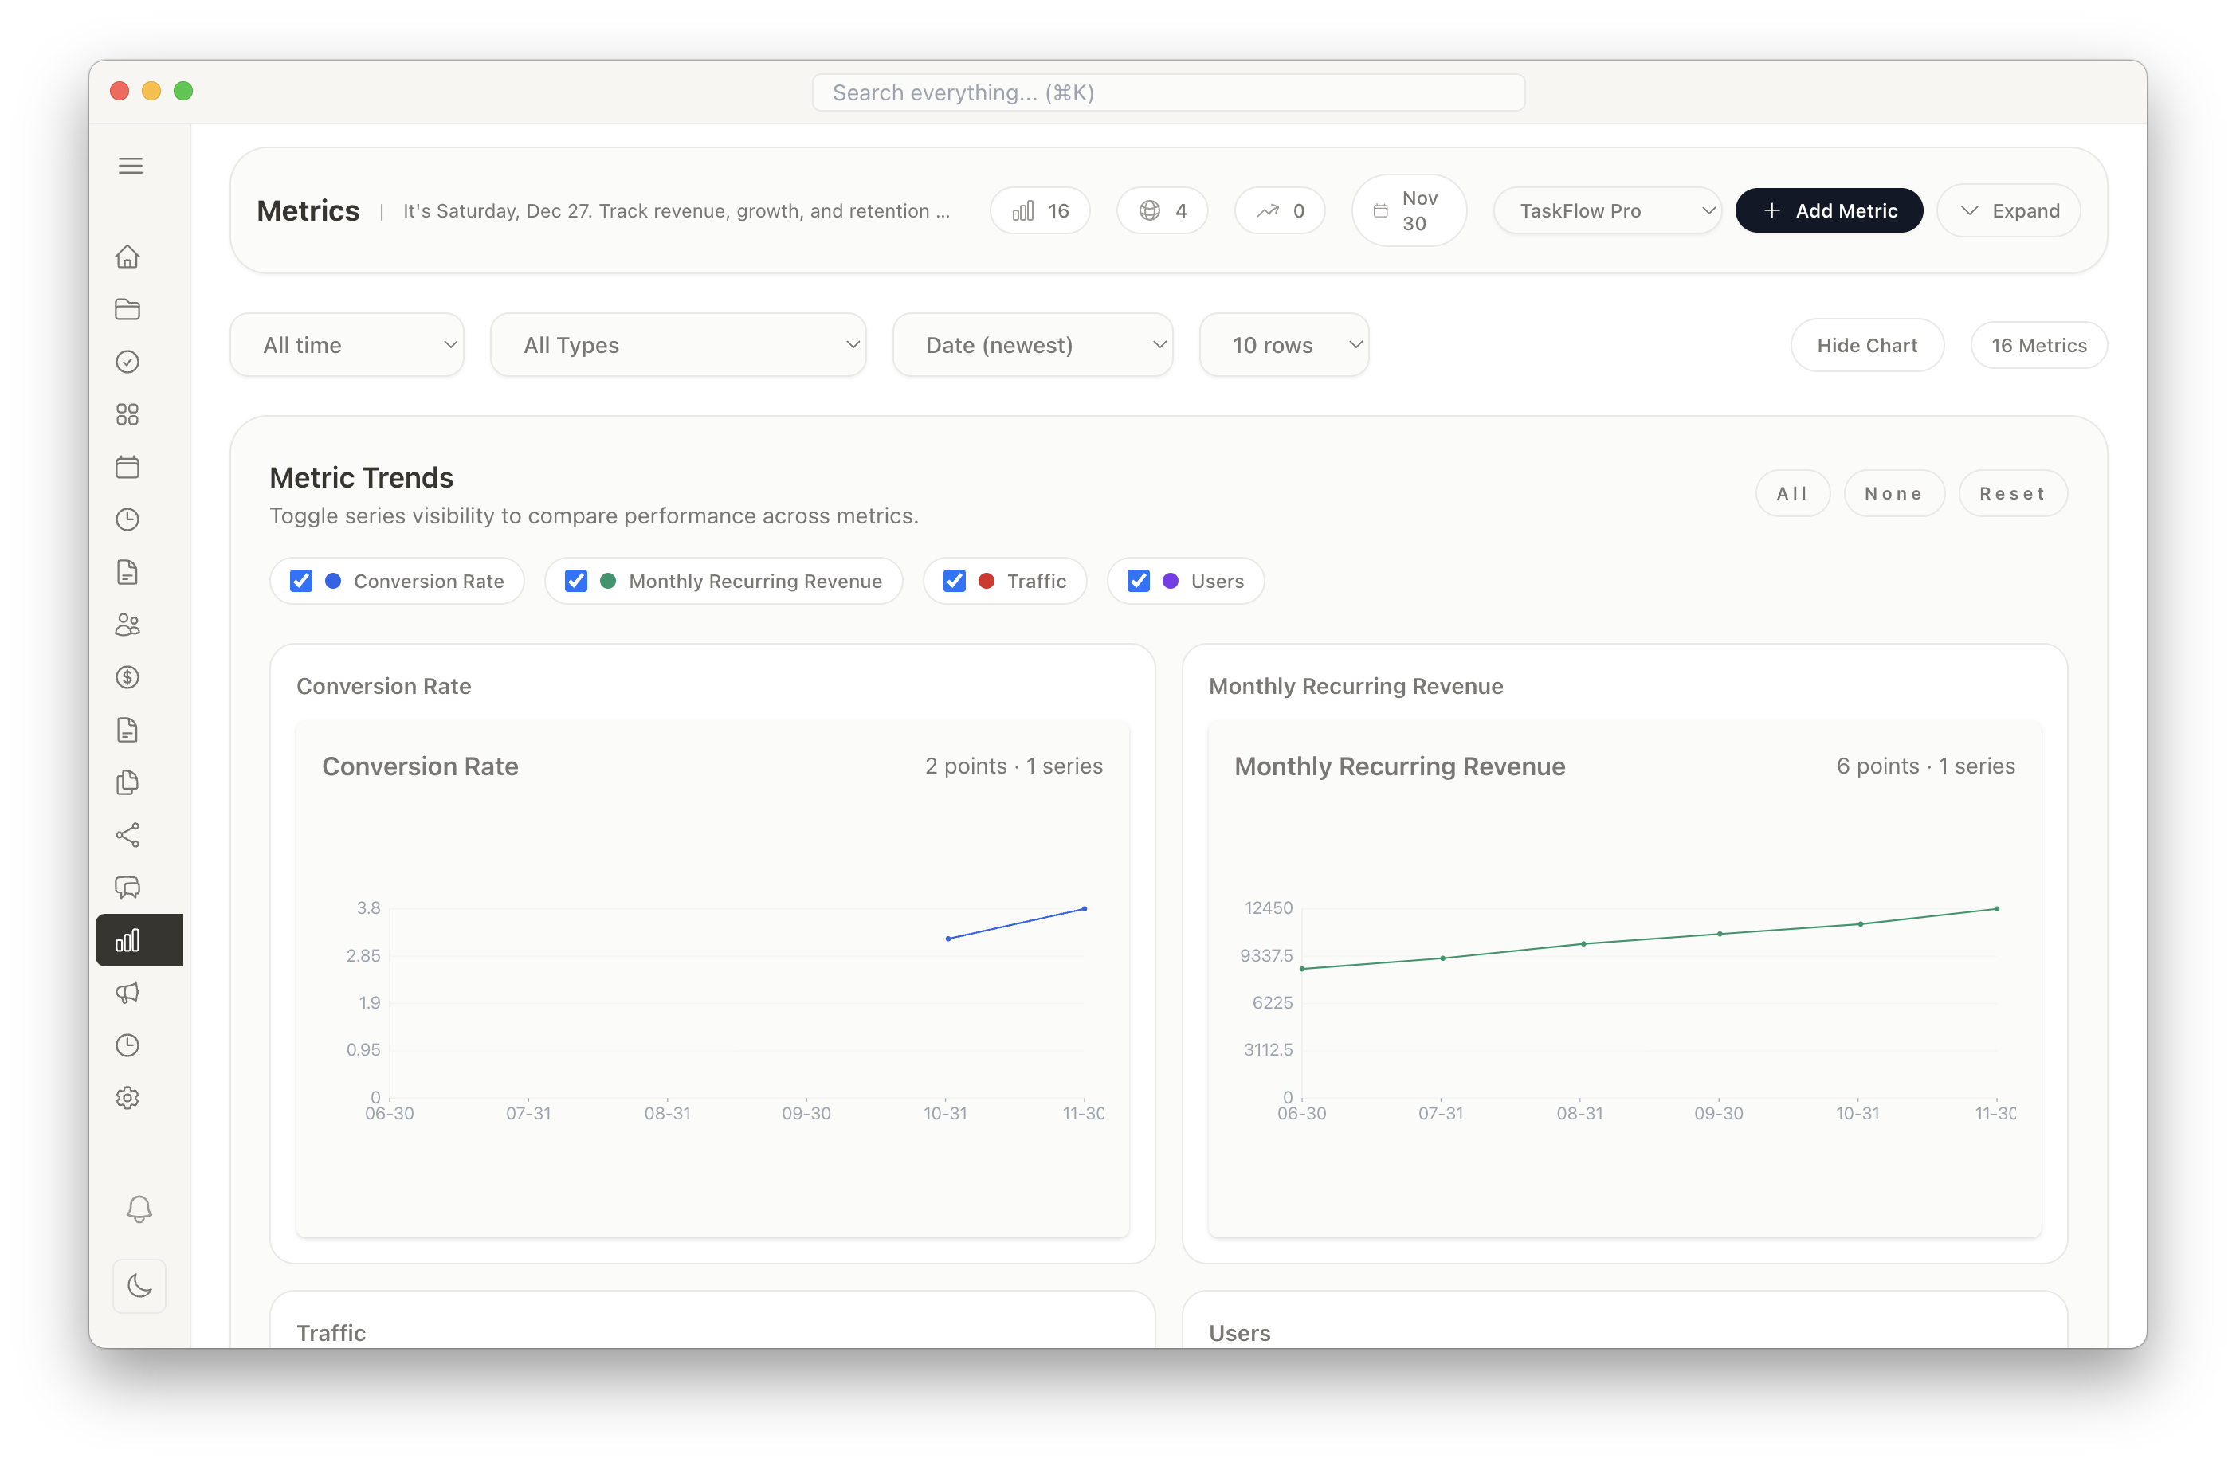Toggle the Monthly Recurring Revenue series checkbox
2236x1466 pixels.
[x=576, y=582]
